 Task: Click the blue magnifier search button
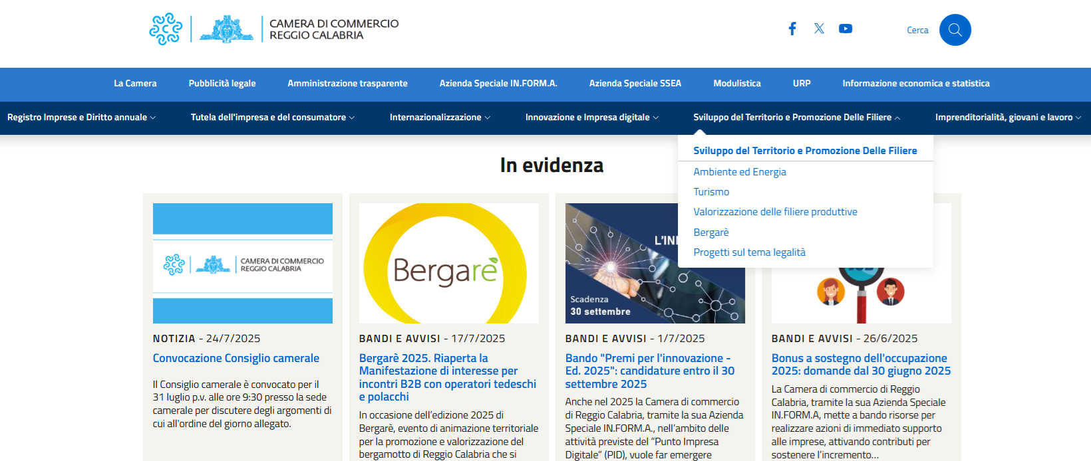[955, 30]
